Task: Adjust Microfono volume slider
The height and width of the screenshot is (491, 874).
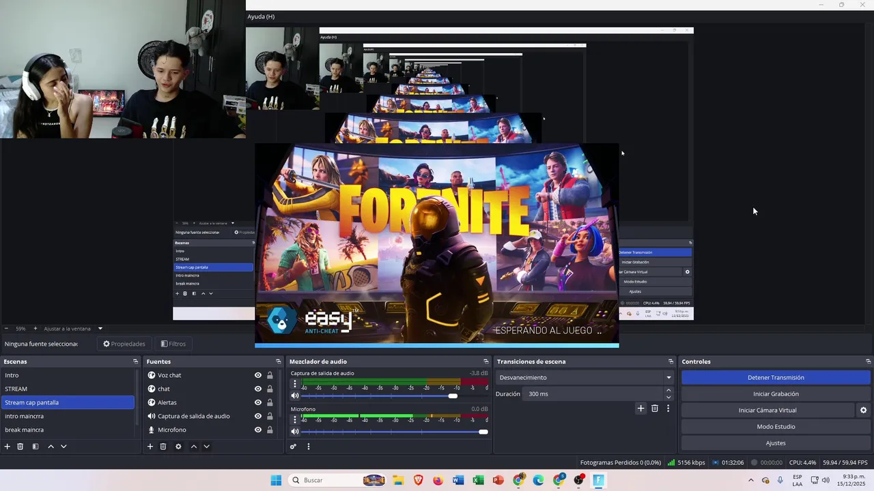Action: (x=394, y=431)
